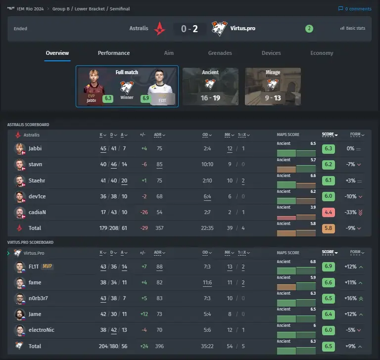
Task: Open the comments icon link
Action: click(340, 9)
